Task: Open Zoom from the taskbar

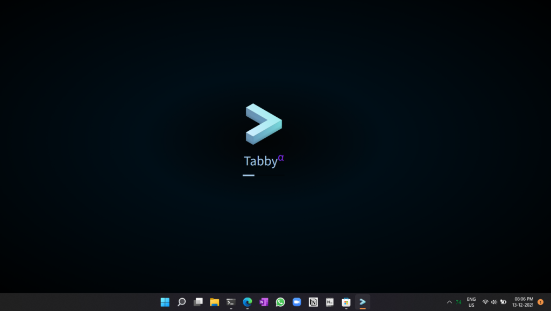Action: point(296,302)
